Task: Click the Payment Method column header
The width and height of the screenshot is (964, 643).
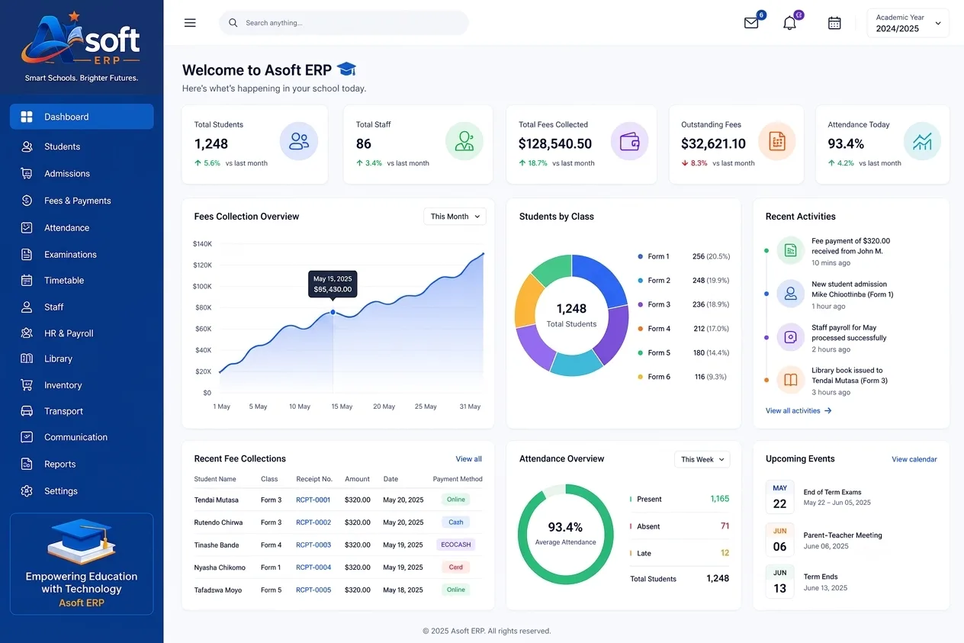Action: (458, 479)
